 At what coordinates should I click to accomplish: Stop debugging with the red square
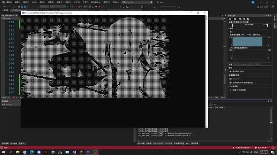(x=100, y=7)
